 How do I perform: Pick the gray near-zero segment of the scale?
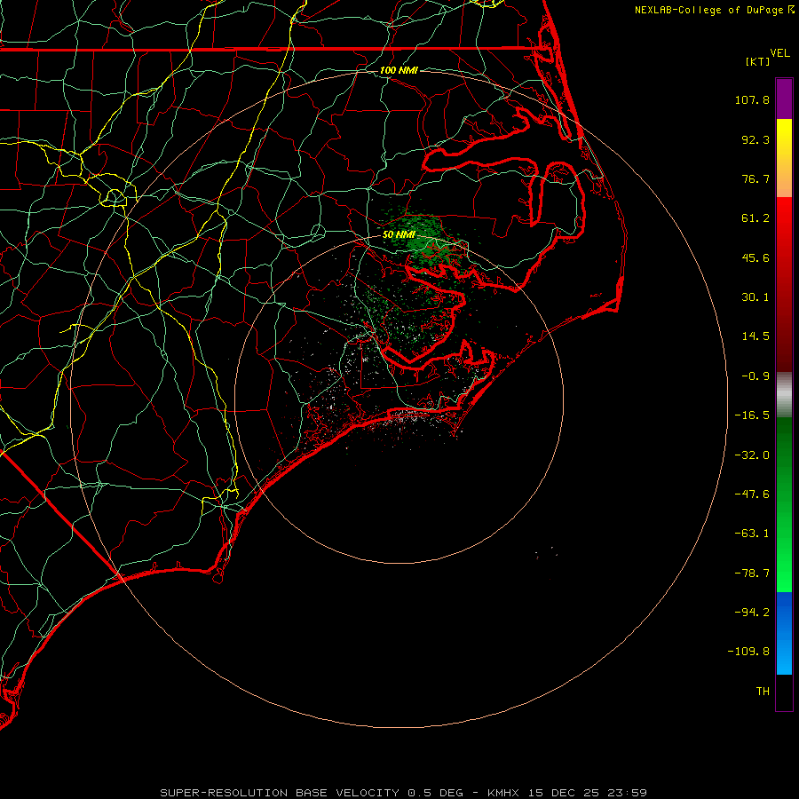[x=784, y=394]
